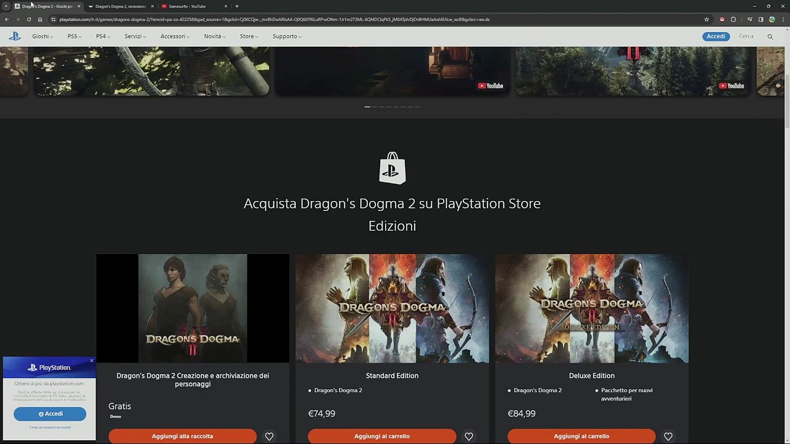The height and width of the screenshot is (444, 790).
Task: Click the €84,99 price text
Action: (x=522, y=414)
